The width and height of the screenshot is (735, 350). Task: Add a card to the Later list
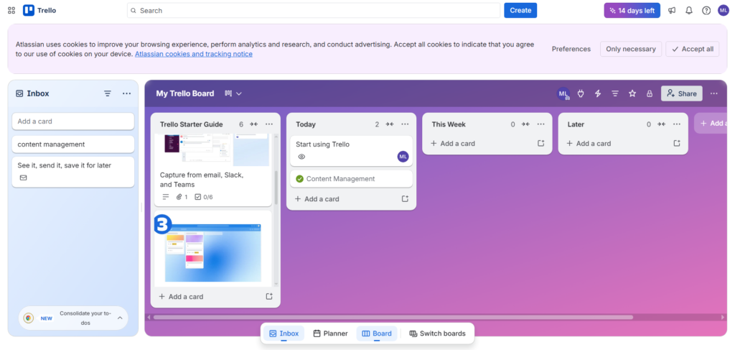(589, 144)
